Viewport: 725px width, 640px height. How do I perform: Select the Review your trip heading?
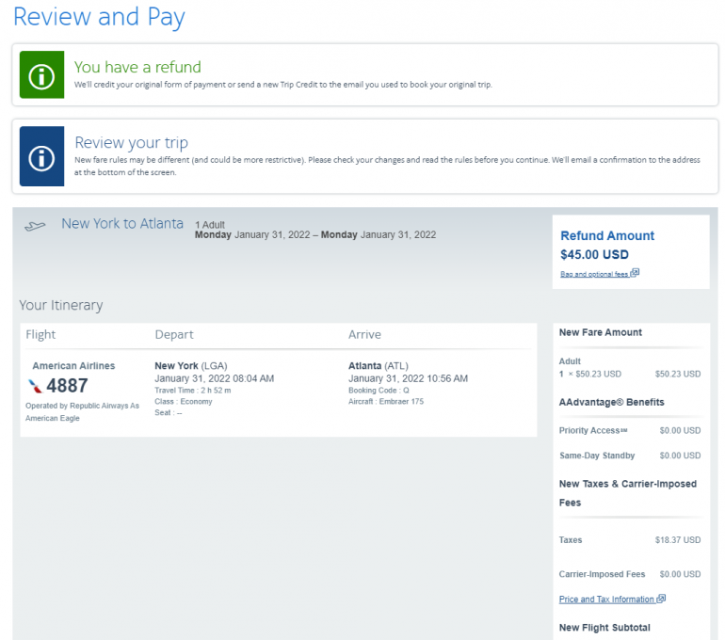131,143
